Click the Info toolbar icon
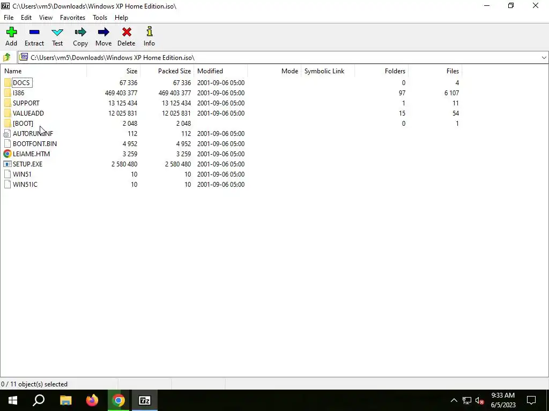 tap(149, 32)
